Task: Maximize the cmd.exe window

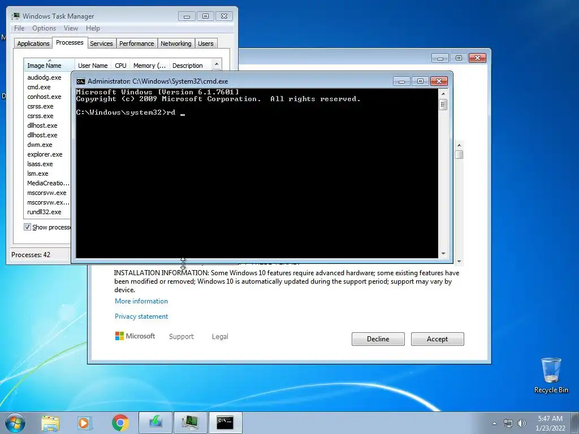Action: 420,81
